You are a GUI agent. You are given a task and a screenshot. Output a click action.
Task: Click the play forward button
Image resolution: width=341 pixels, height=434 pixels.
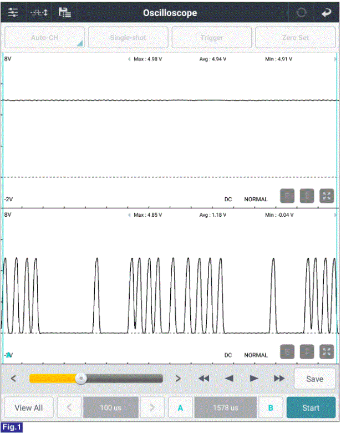click(x=254, y=379)
